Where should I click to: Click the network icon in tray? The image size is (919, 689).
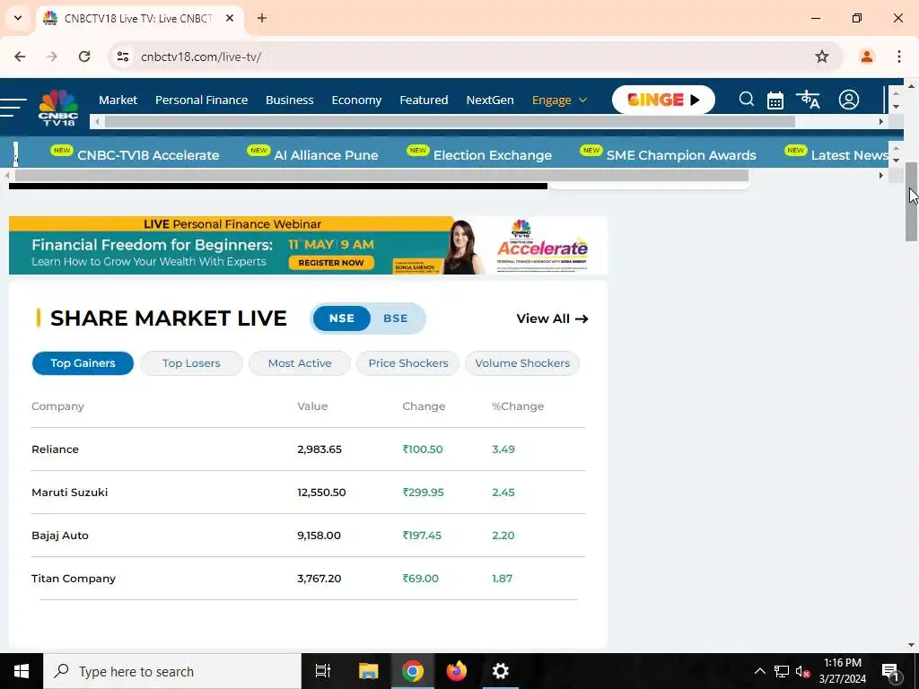(x=782, y=671)
